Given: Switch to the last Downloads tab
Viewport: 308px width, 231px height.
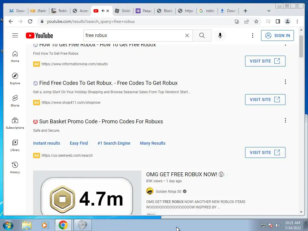Looking at the screenshot, I should 228,11.
